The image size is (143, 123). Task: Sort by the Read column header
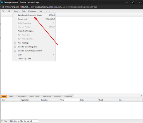[108, 100]
